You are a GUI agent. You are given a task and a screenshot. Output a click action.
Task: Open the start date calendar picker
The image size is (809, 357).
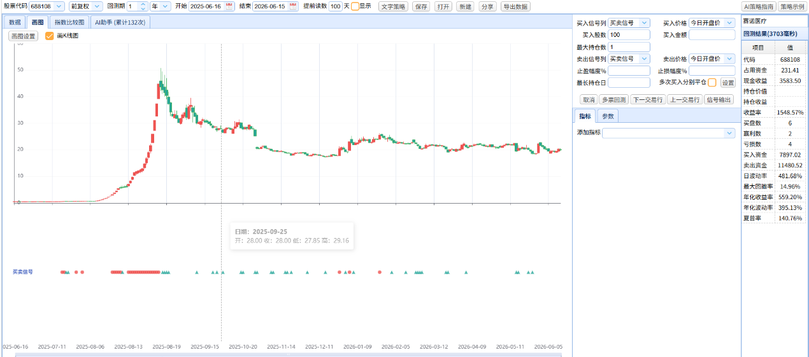(229, 6)
